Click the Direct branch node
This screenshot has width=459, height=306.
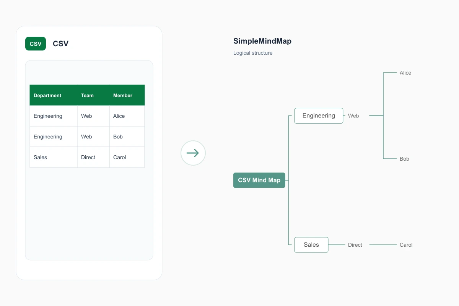point(355,245)
